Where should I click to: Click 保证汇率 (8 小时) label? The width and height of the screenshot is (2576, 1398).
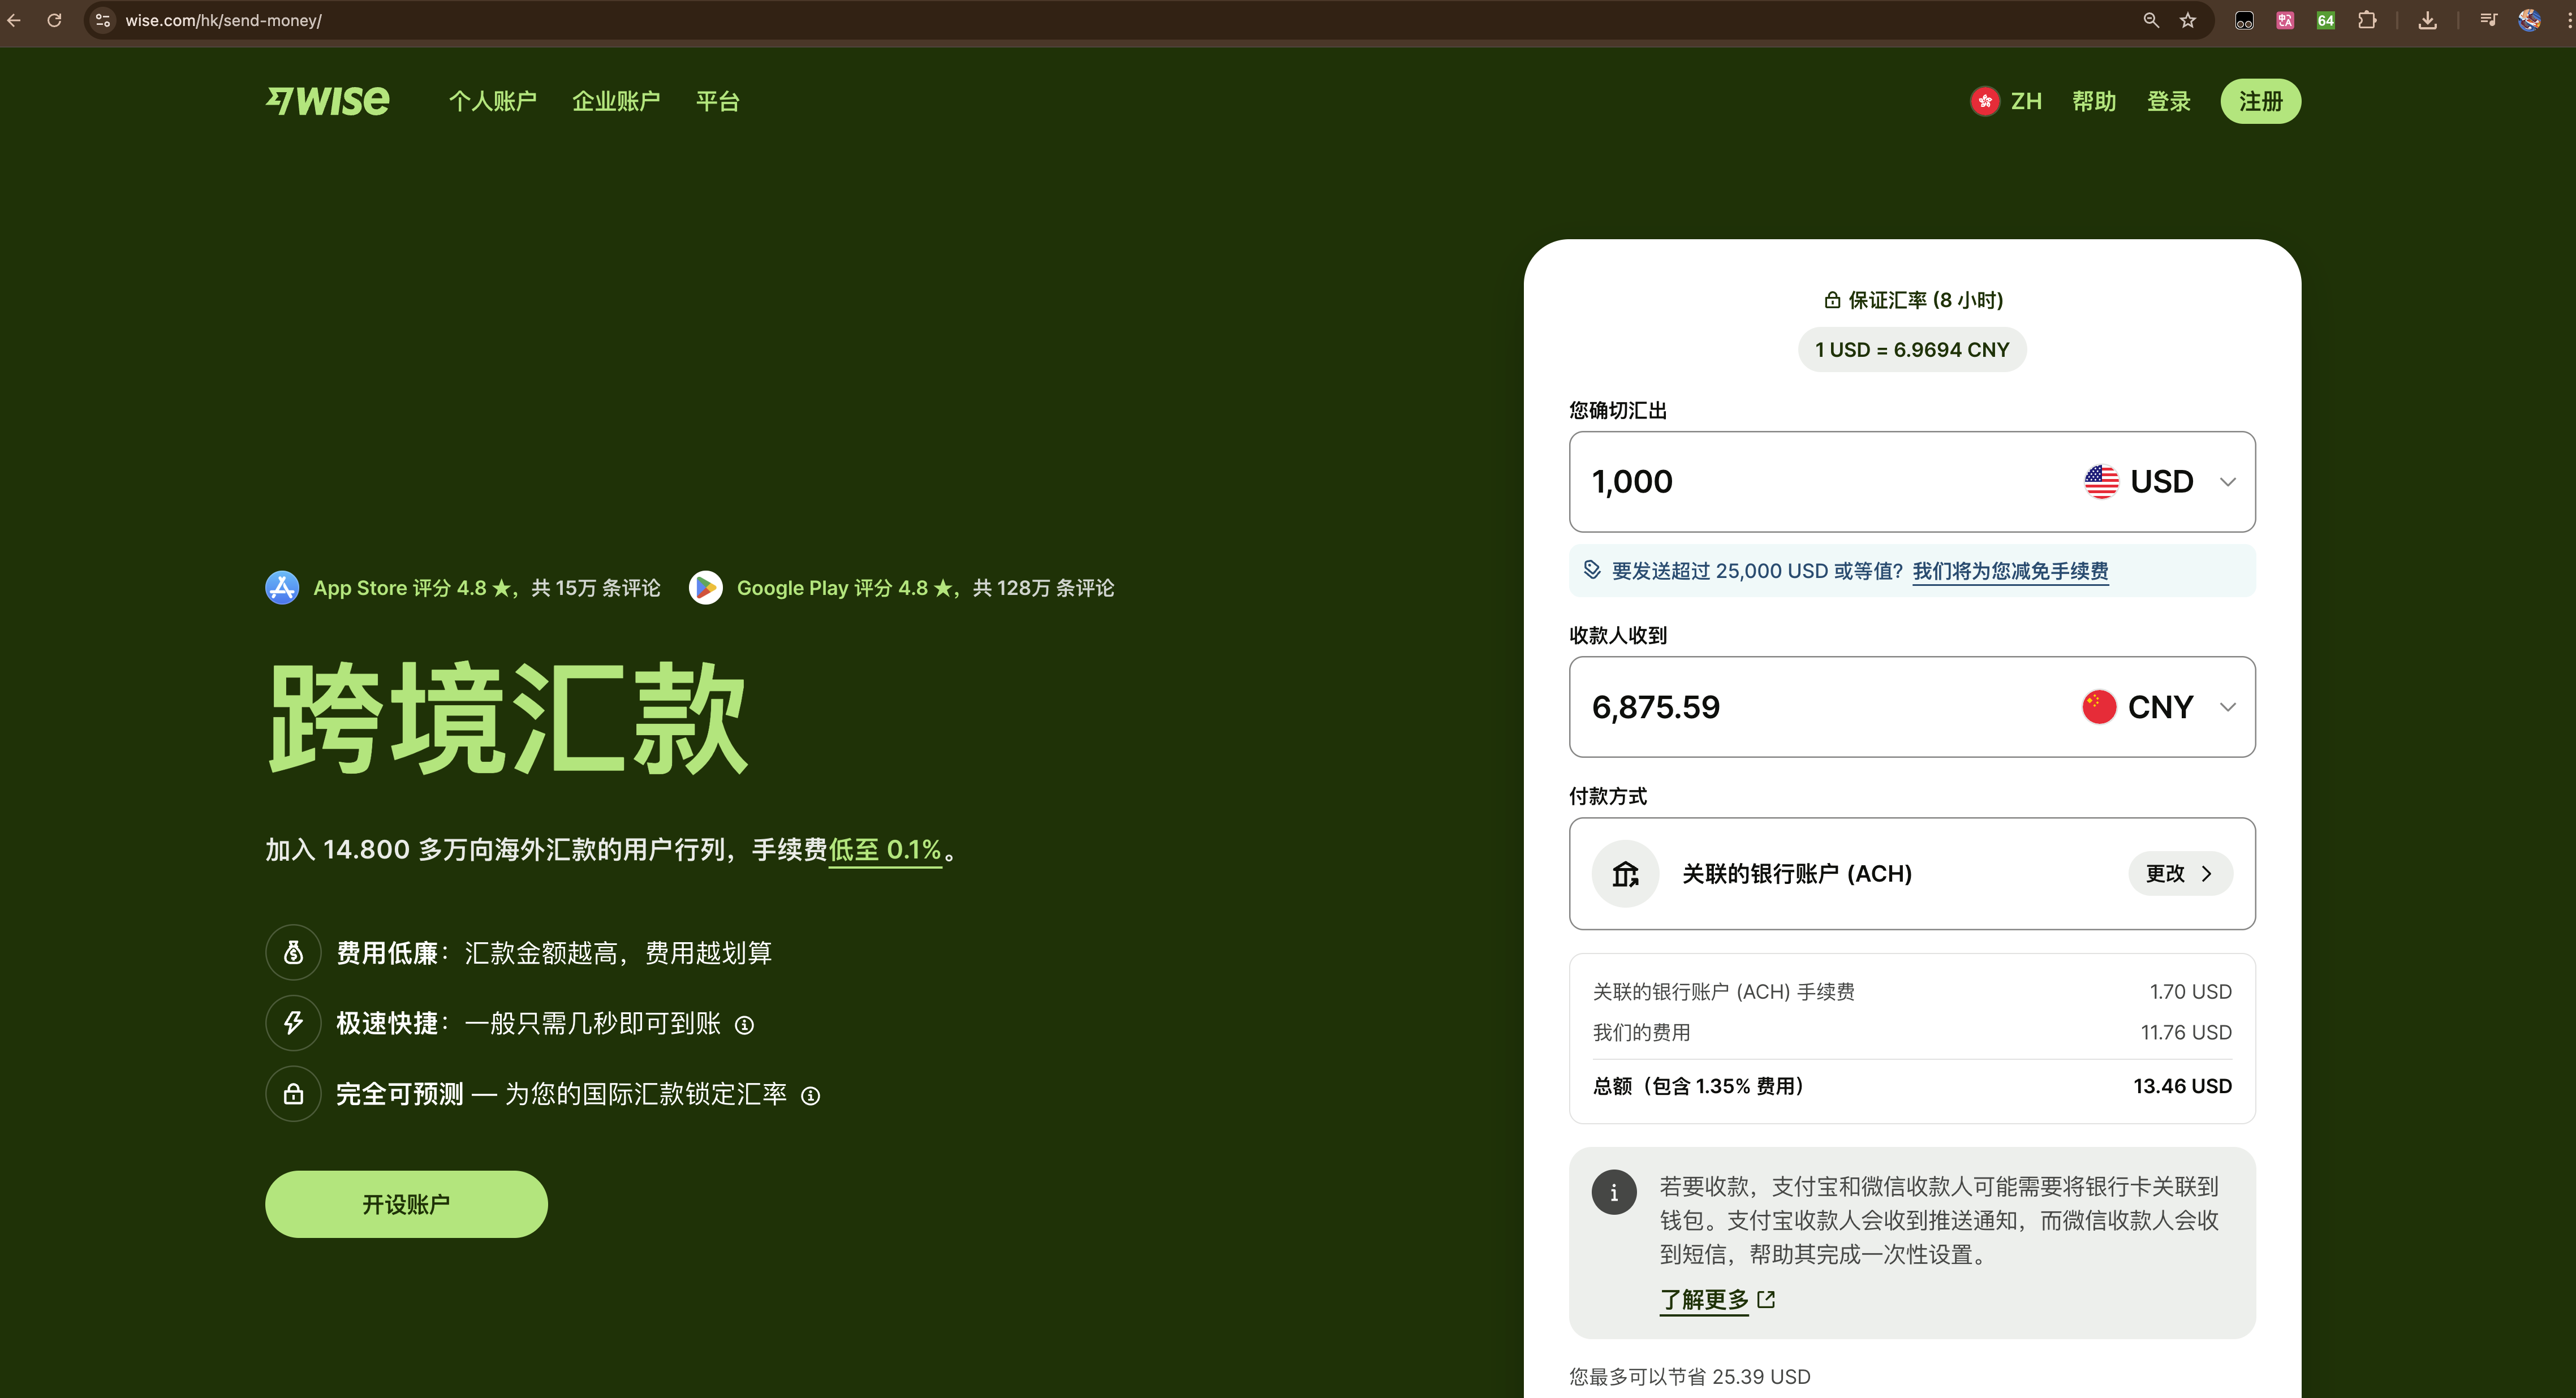(1913, 300)
